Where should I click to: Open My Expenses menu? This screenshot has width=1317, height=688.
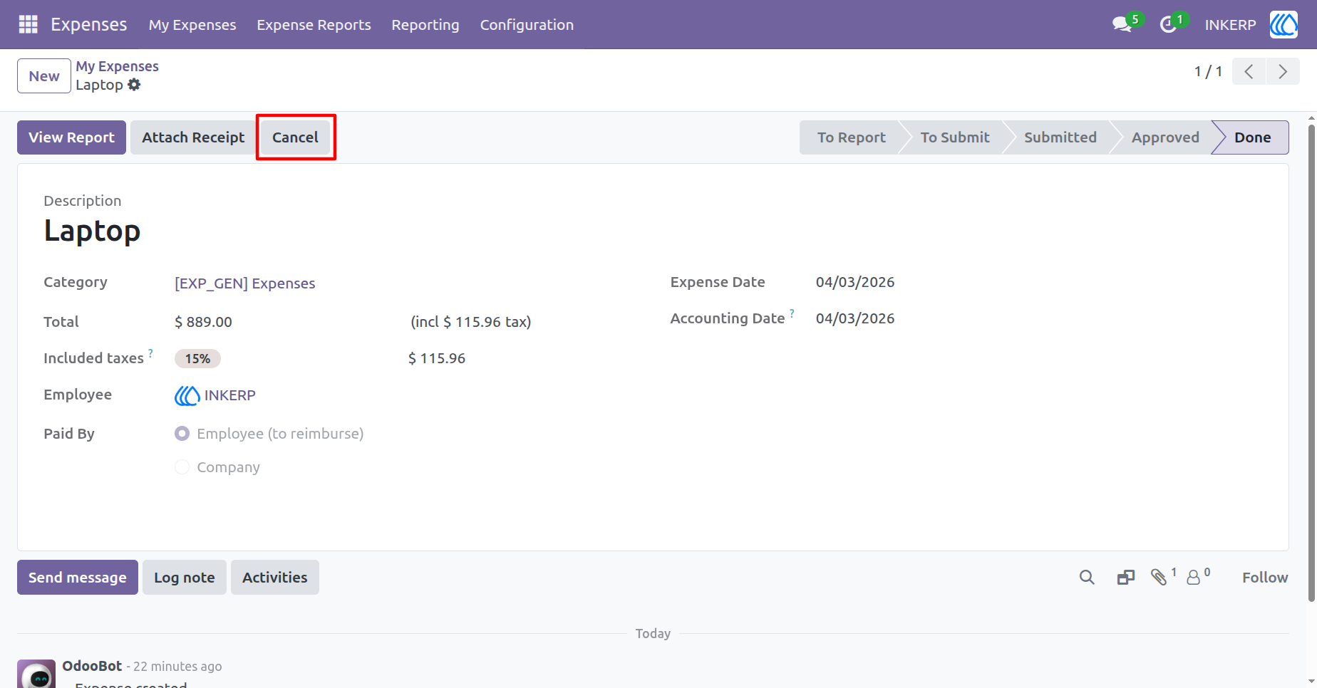[192, 25]
